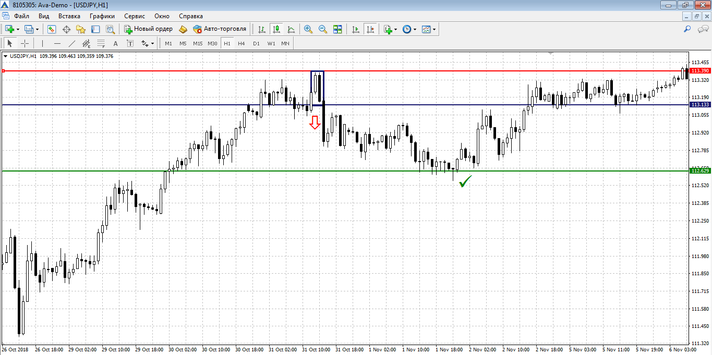Toggle Авто-торговля button
The image size is (712, 355).
[220, 29]
